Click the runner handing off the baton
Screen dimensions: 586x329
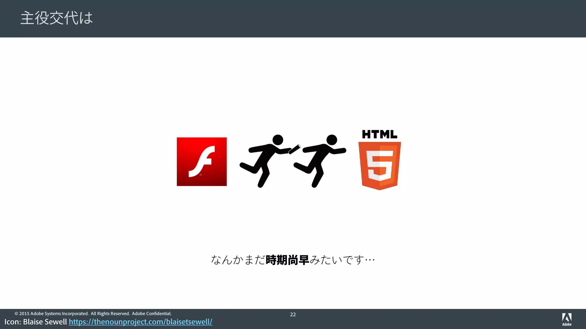pyautogui.click(x=270, y=161)
